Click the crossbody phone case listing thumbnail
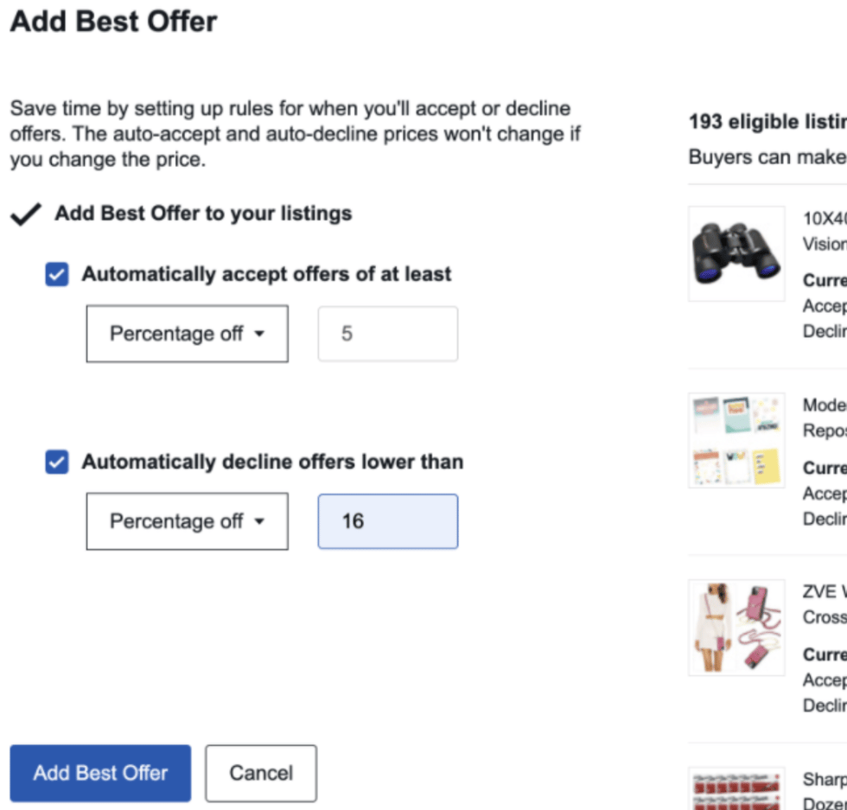This screenshot has width=847, height=810. point(736,628)
